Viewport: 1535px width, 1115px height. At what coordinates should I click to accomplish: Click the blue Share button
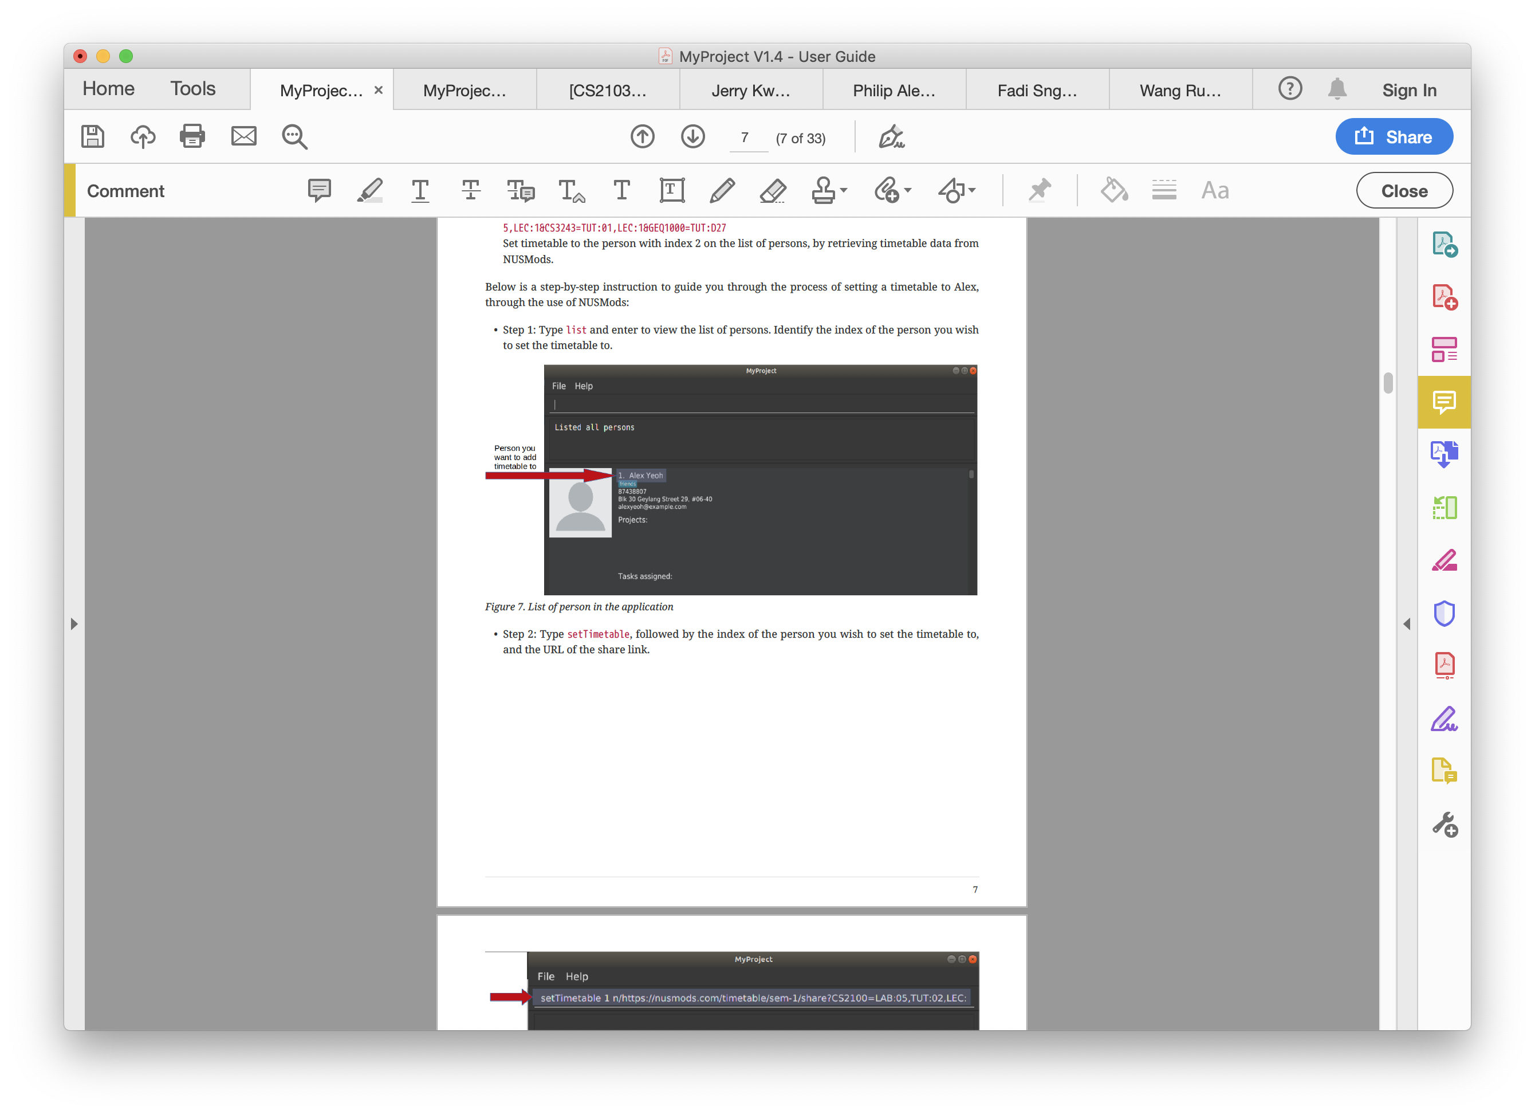pos(1394,137)
